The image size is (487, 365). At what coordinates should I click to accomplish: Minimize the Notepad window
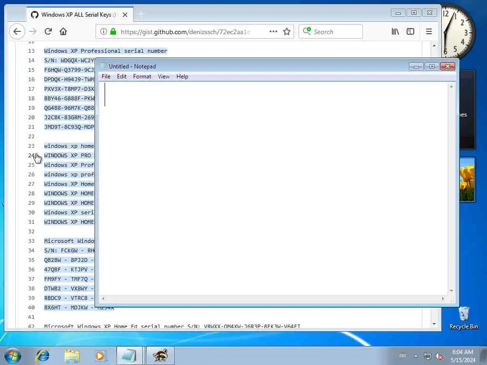coord(416,67)
